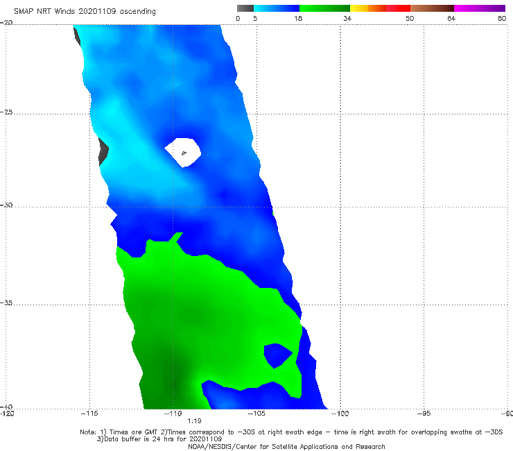The height and width of the screenshot is (451, 513).
Task: Click the latitude label '-35'
Action: [x=6, y=303]
